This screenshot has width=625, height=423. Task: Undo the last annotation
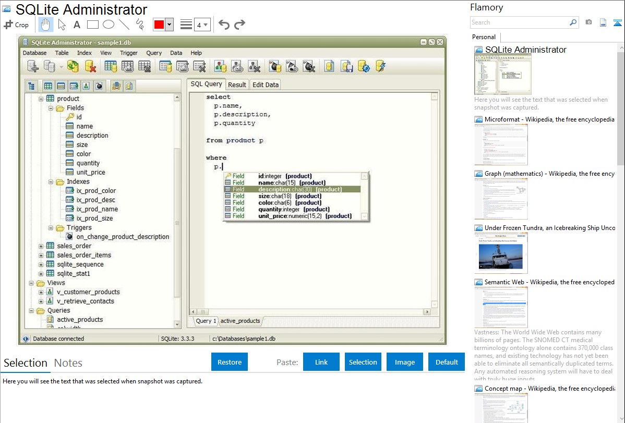coord(224,25)
